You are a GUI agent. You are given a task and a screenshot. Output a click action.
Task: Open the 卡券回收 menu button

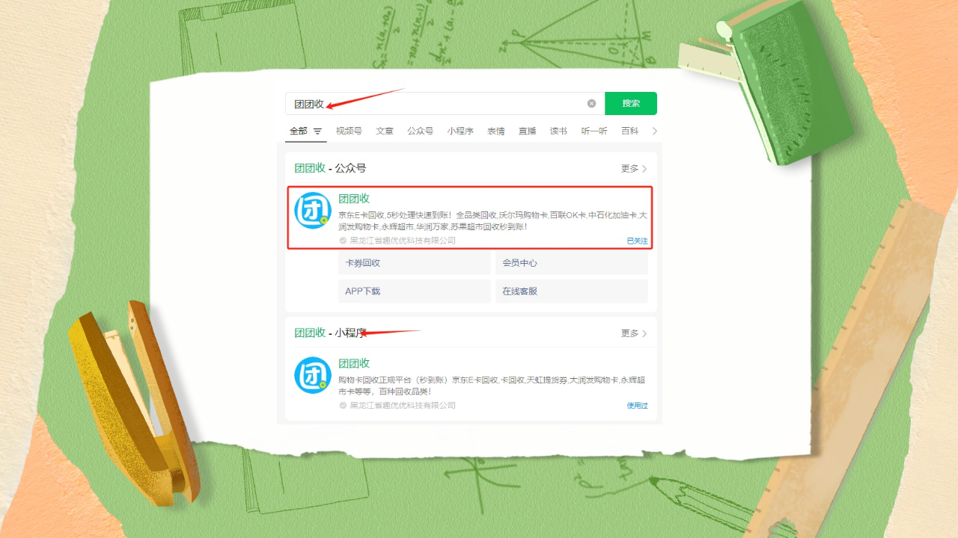pyautogui.click(x=415, y=263)
